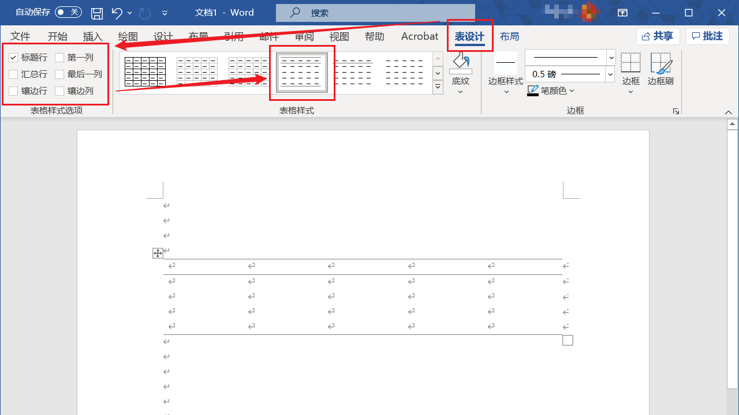Open the blurred user account avatar
Screen dimensions: 739x415
click(x=589, y=12)
